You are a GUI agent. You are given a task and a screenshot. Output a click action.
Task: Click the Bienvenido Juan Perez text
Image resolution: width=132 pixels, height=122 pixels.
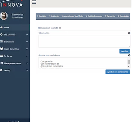(x=18, y=16)
